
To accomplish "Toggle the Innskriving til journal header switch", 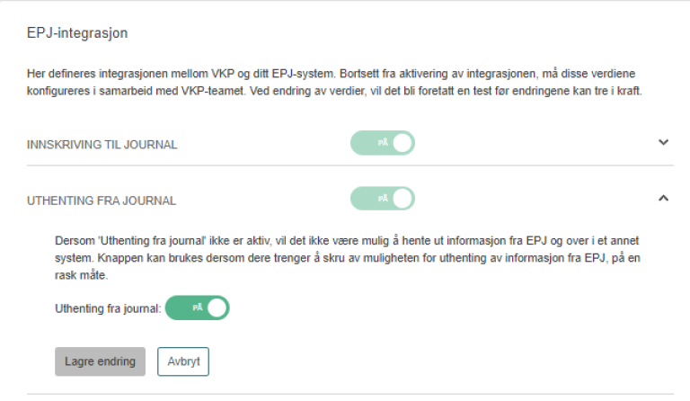I will [383, 143].
